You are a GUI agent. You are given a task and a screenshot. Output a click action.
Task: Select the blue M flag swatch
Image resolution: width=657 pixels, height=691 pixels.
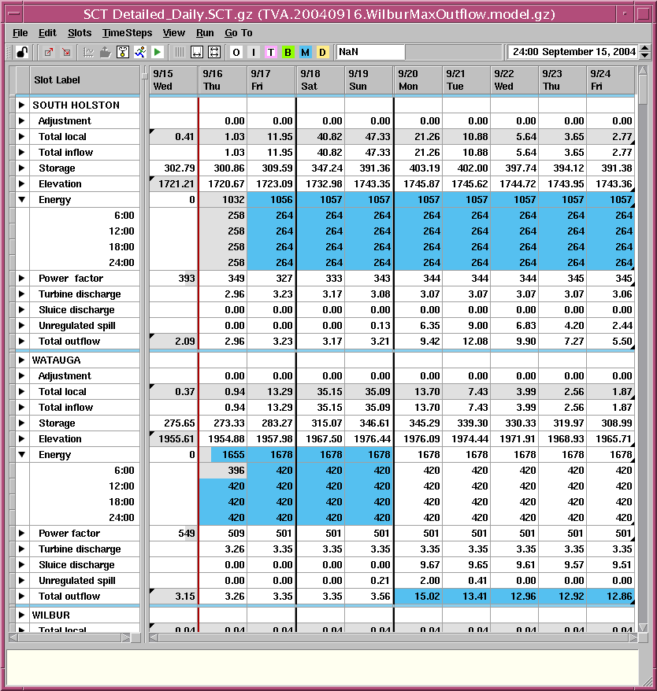[x=305, y=53]
